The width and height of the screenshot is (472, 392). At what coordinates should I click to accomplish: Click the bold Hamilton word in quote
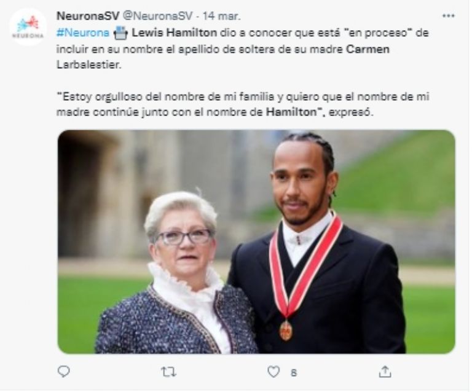point(291,112)
